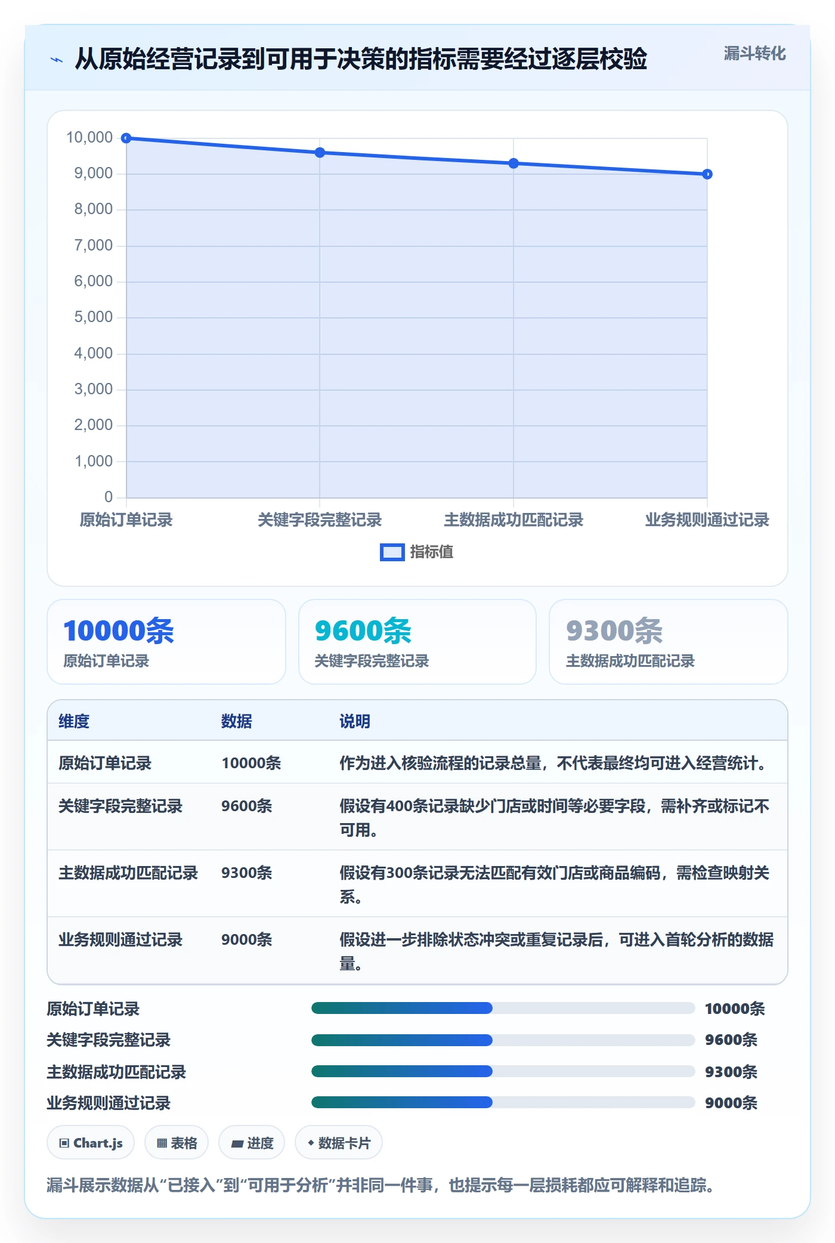
Task: Click the 表格 tag
Action: click(177, 1143)
